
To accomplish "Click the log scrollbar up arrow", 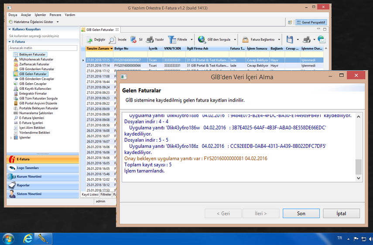I will click(x=359, y=117).
